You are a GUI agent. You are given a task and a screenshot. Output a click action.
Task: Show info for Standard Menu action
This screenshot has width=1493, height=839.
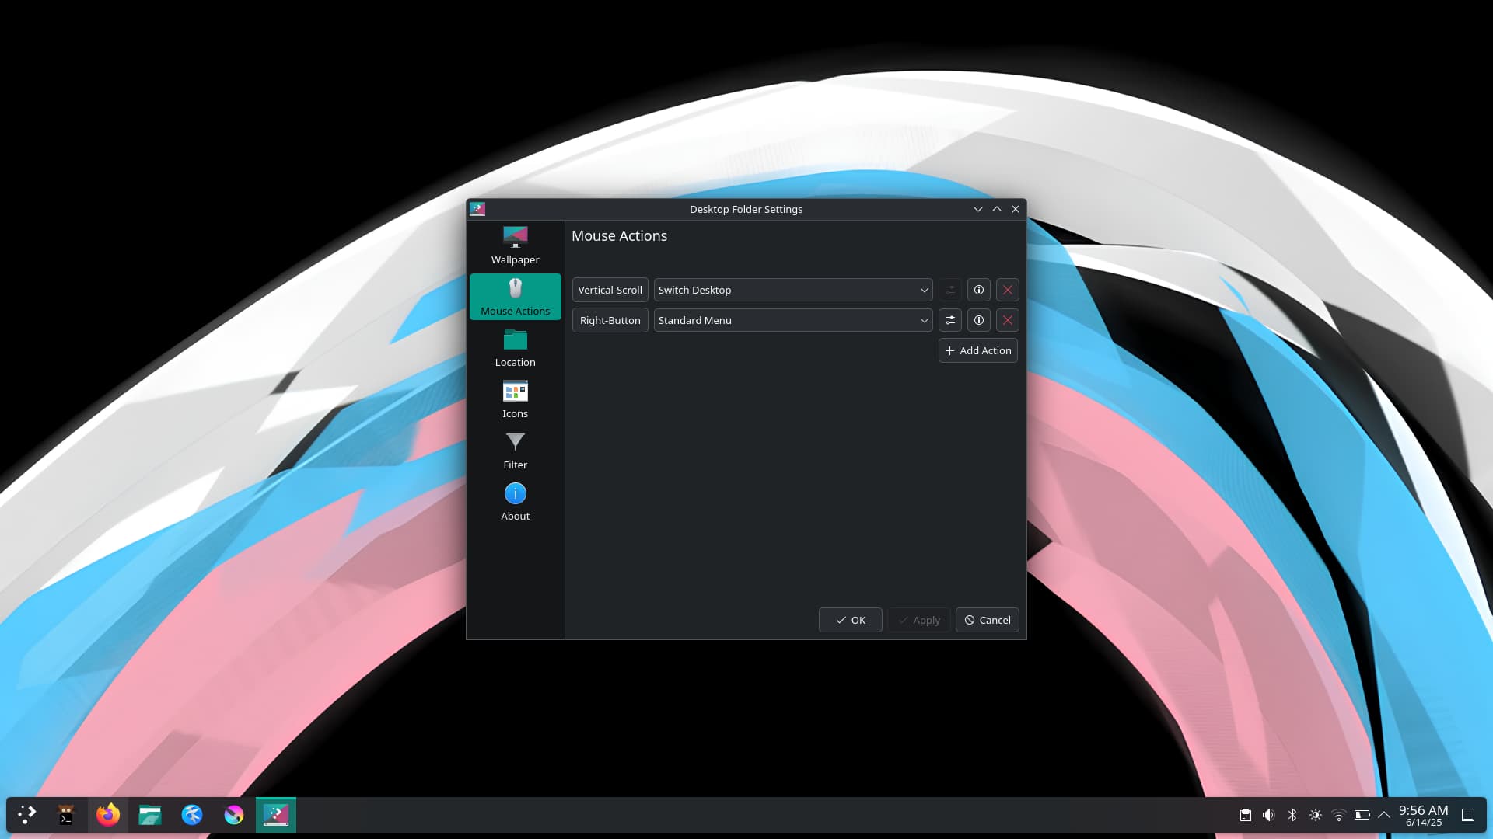tap(978, 320)
